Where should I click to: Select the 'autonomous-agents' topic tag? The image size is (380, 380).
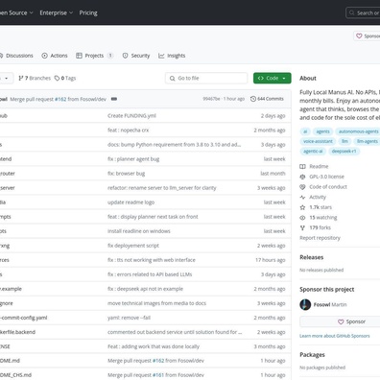click(x=358, y=131)
